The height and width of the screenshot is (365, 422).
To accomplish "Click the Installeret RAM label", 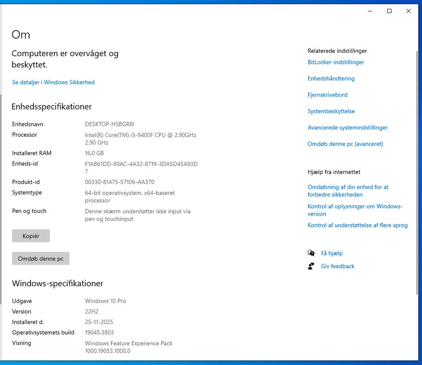I will coord(32,153).
